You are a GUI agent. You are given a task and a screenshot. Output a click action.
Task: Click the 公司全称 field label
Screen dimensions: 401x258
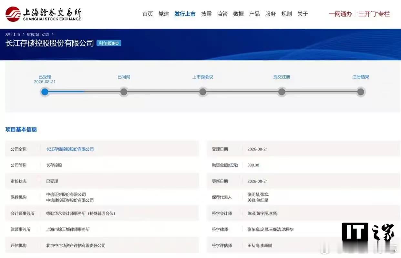tap(19, 149)
